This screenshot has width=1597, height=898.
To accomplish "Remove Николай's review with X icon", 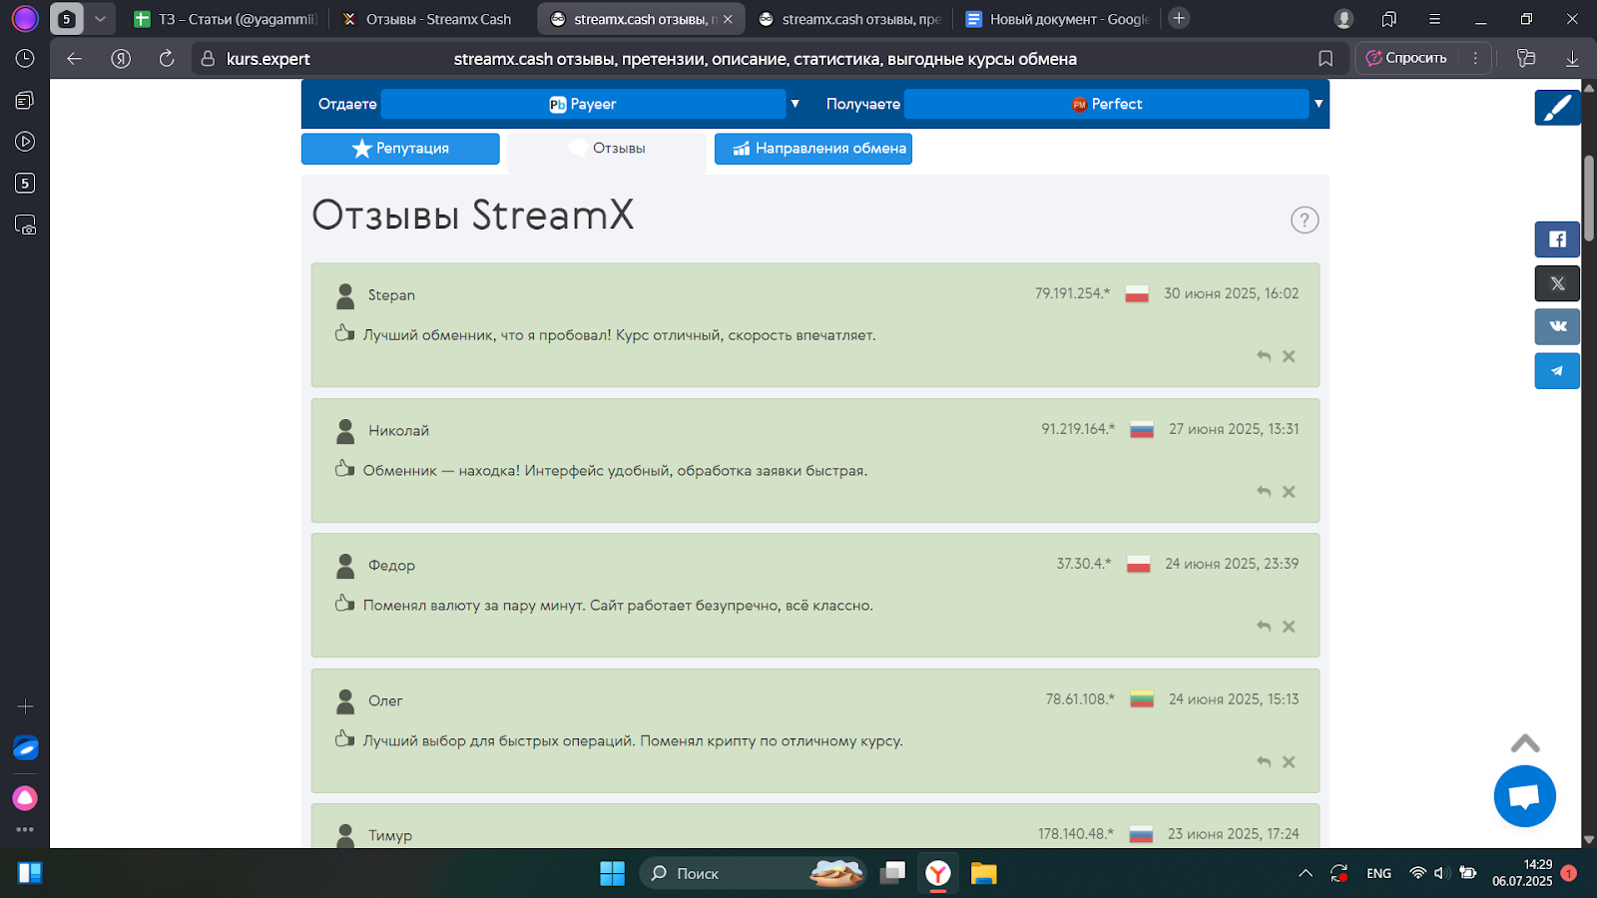I will pos(1289,492).
